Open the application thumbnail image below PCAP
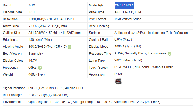Image resolution: width=193 pixels, height=107 pixels. point(118,81)
